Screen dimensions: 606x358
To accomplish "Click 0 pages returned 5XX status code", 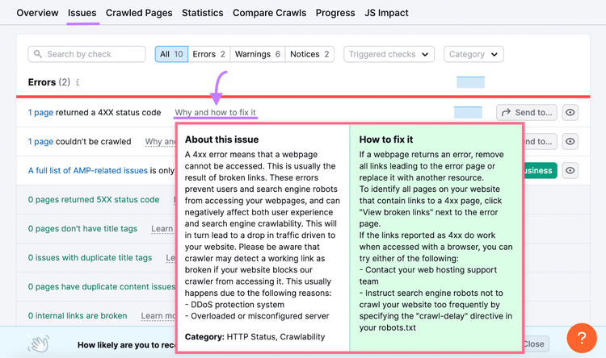I will click(94, 199).
